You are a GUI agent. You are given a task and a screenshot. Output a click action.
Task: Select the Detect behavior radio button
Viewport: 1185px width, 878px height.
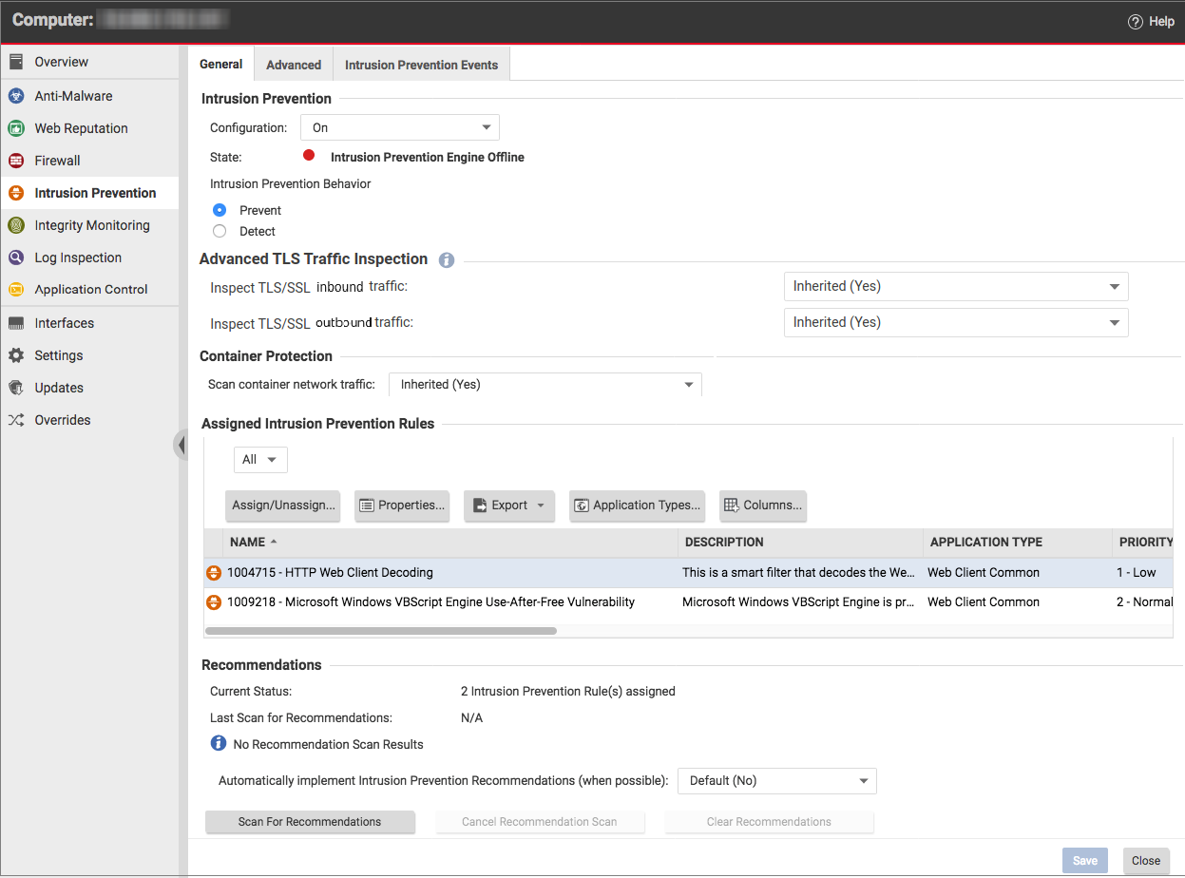tap(220, 231)
